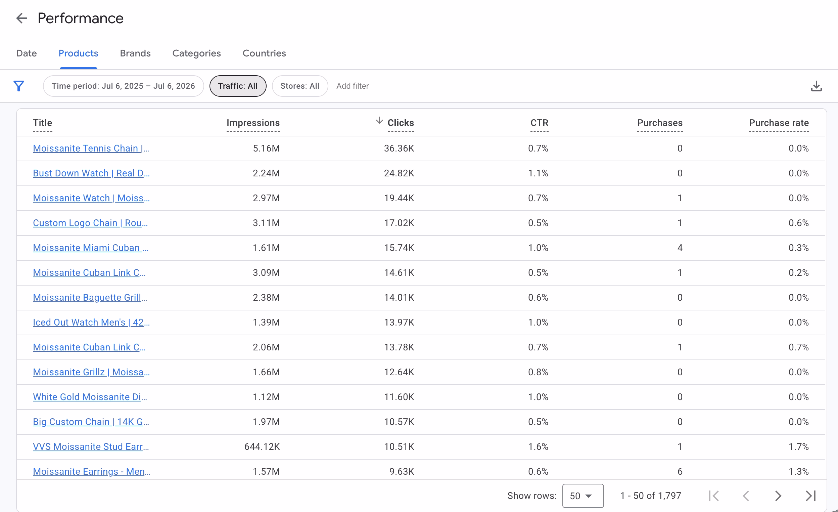This screenshot has height=512, width=838.
Task: Click the Performance page heading
Action: [x=81, y=18]
